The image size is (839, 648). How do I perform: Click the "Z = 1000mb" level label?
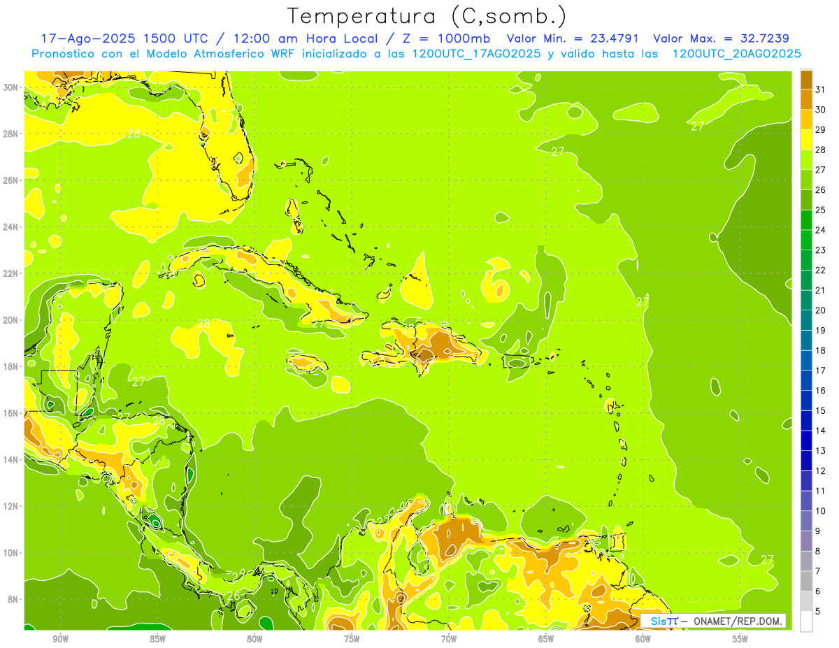click(446, 38)
